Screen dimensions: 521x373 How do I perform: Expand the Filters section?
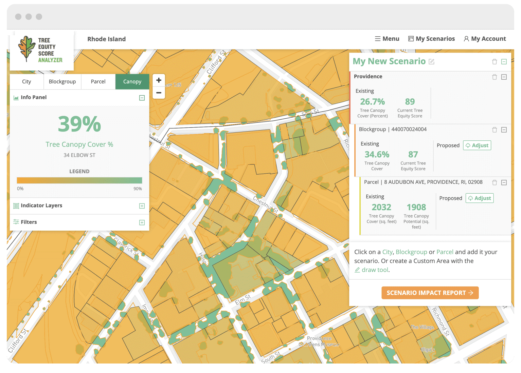142,222
